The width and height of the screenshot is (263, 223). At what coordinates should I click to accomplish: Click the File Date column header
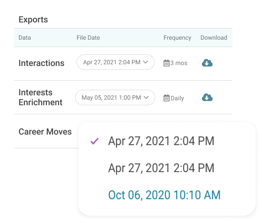coord(88,38)
